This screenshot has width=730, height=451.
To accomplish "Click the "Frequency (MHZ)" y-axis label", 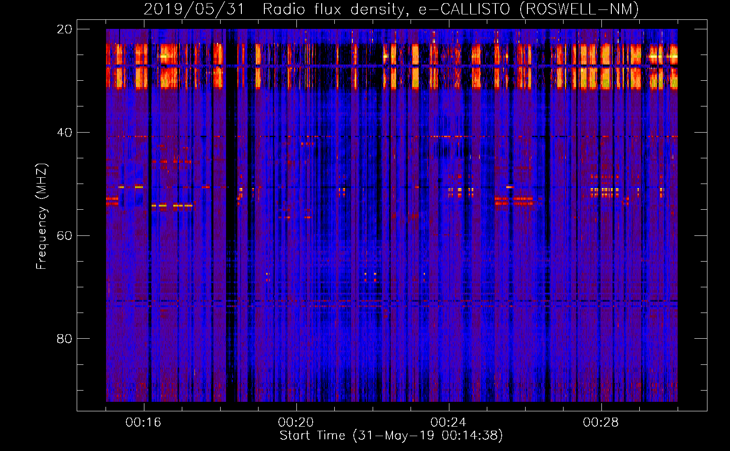I will point(42,216).
